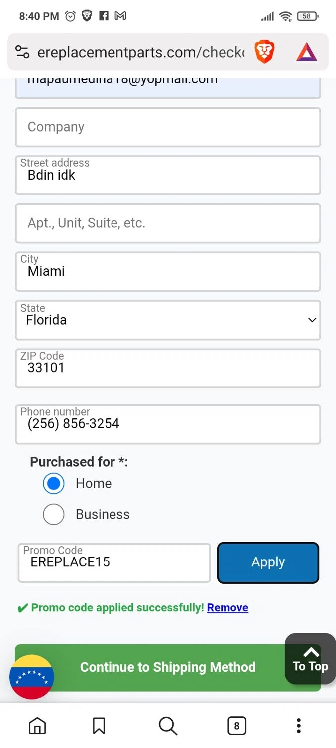The image size is (336, 748).
Task: Tap the site settings icon in address bar
Action: (22, 52)
